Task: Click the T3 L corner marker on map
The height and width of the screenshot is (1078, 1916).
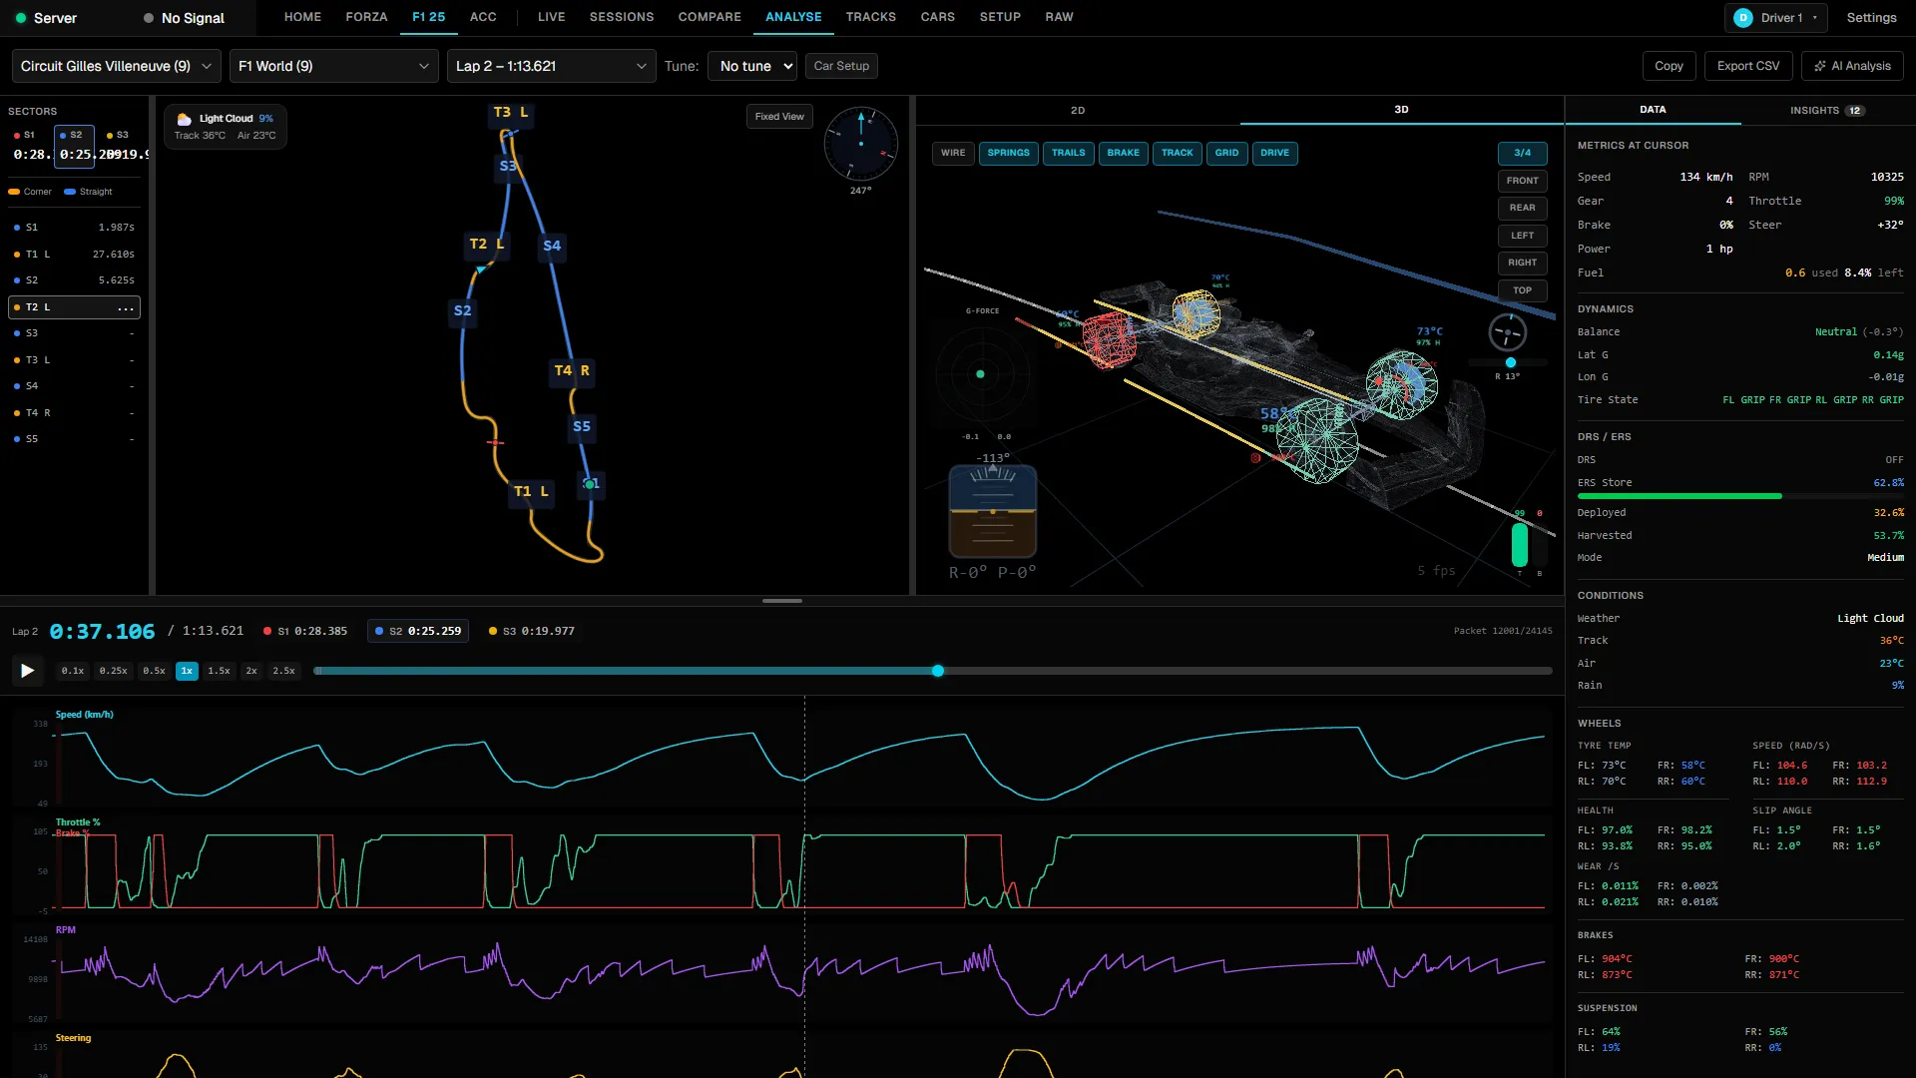Action: (x=511, y=113)
